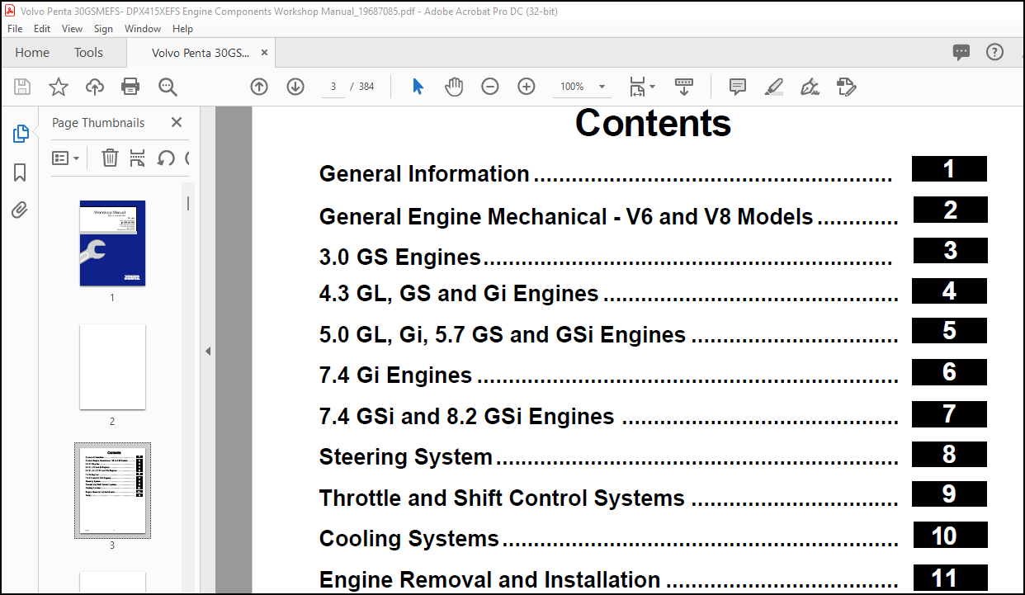This screenshot has height=595, width=1025.
Task: Activate the Hand pan tool
Action: 454,87
